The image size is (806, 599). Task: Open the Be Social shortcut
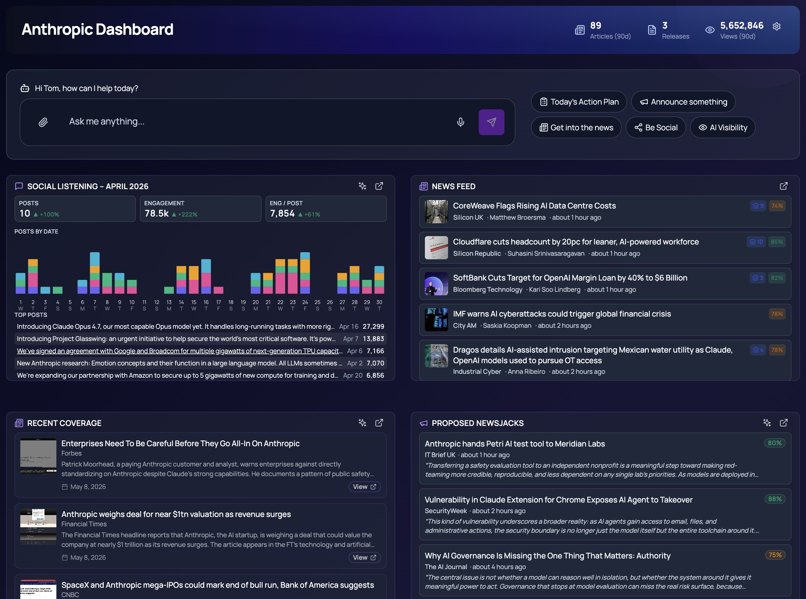pos(655,128)
